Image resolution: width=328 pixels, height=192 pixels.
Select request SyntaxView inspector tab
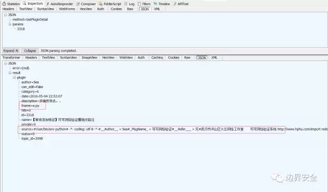pos(46,9)
